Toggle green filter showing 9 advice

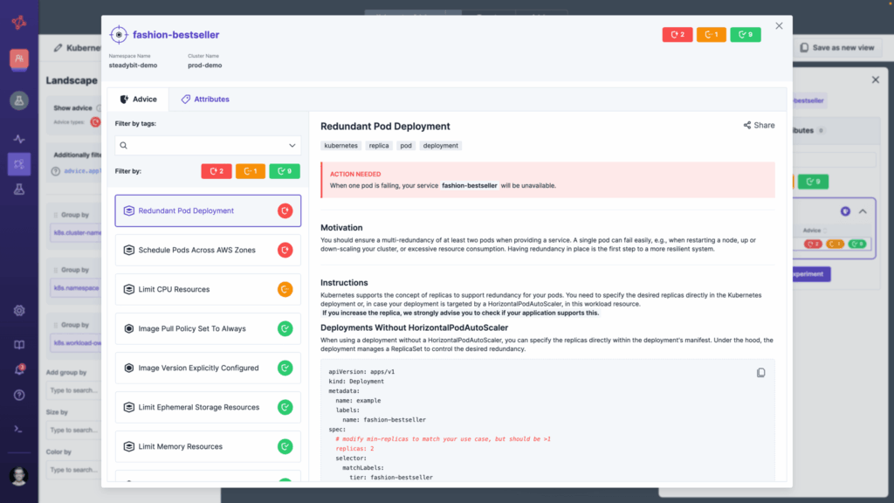285,171
